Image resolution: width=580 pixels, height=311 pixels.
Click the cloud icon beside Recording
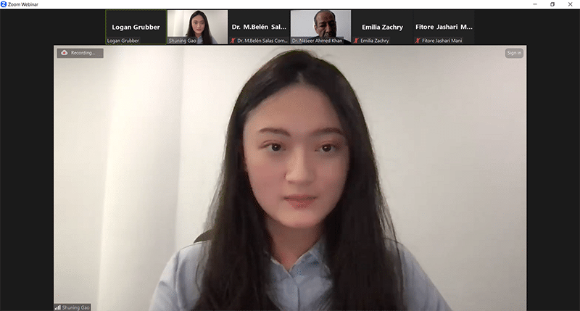(x=64, y=53)
